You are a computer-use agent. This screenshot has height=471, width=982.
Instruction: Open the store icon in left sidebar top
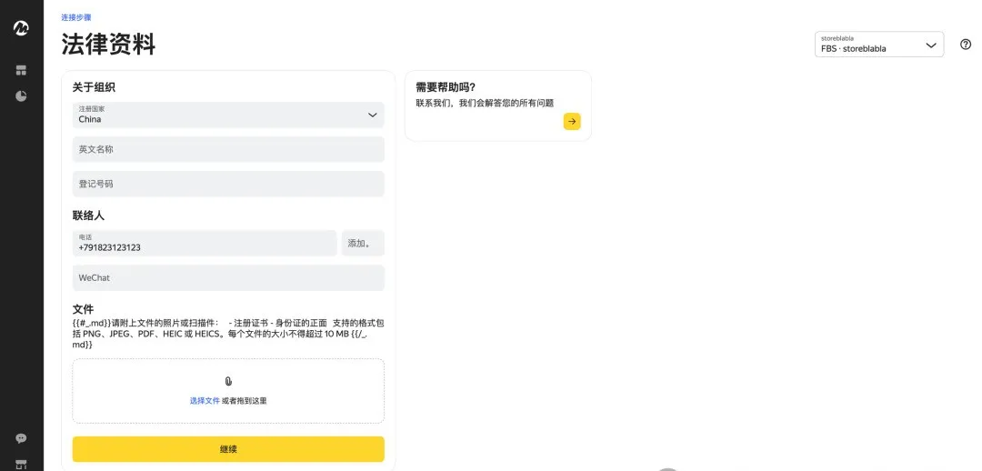21,70
